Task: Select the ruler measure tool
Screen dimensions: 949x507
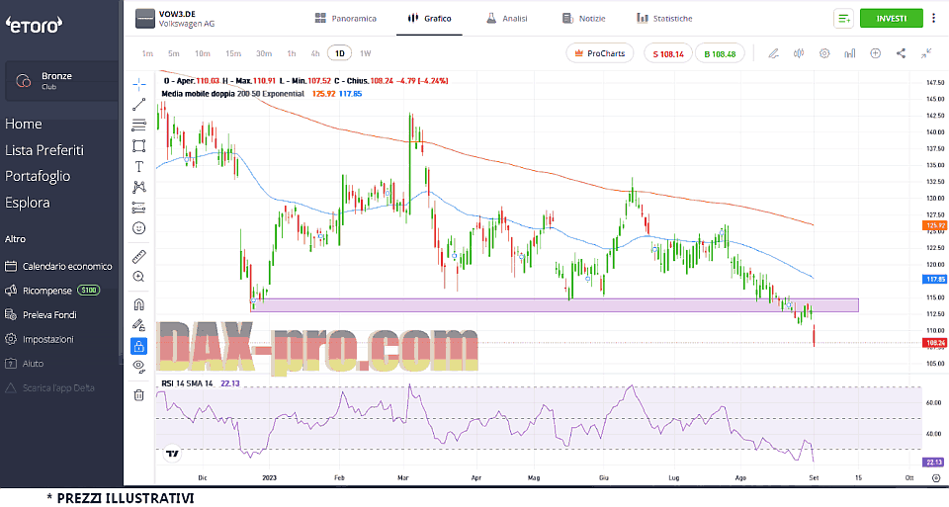Action: (x=139, y=257)
